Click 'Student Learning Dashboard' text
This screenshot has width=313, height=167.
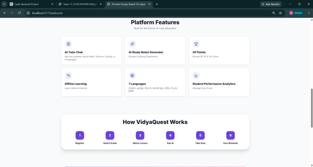click(x=143, y=56)
